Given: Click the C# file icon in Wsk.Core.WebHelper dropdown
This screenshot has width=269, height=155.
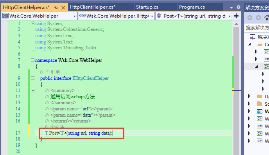Looking at the screenshot, I should tap(5, 16).
